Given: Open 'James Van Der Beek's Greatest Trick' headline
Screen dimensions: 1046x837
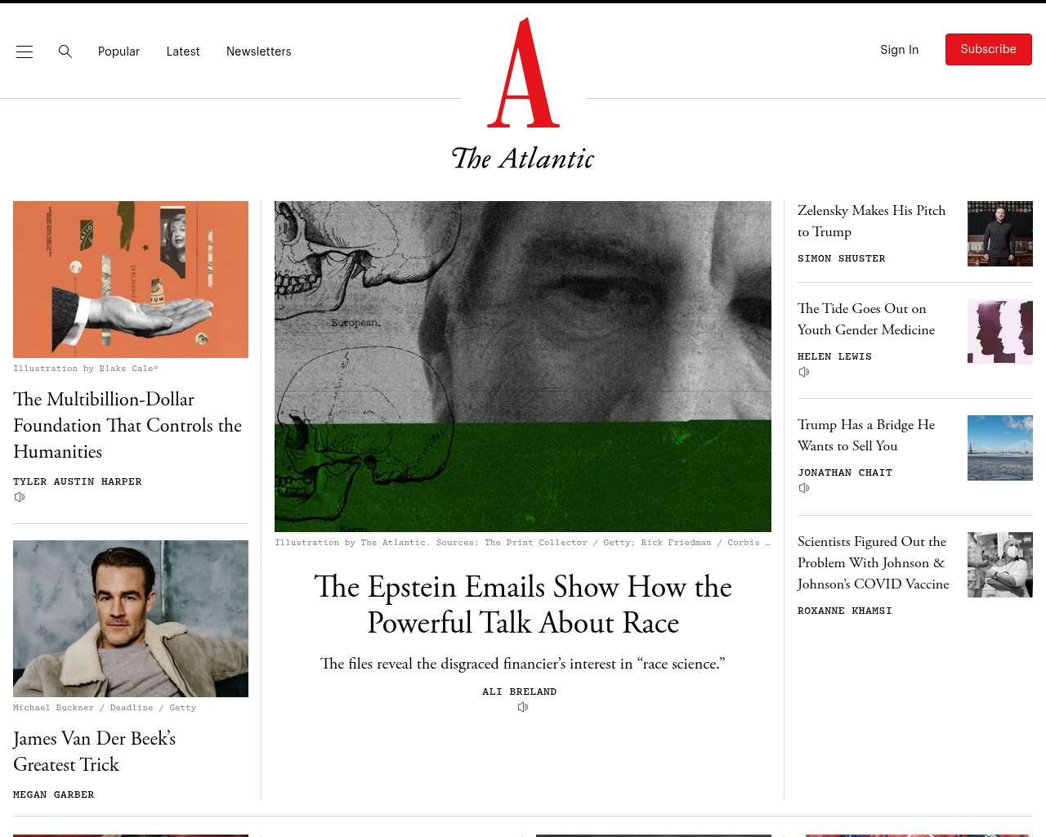Looking at the screenshot, I should (95, 751).
